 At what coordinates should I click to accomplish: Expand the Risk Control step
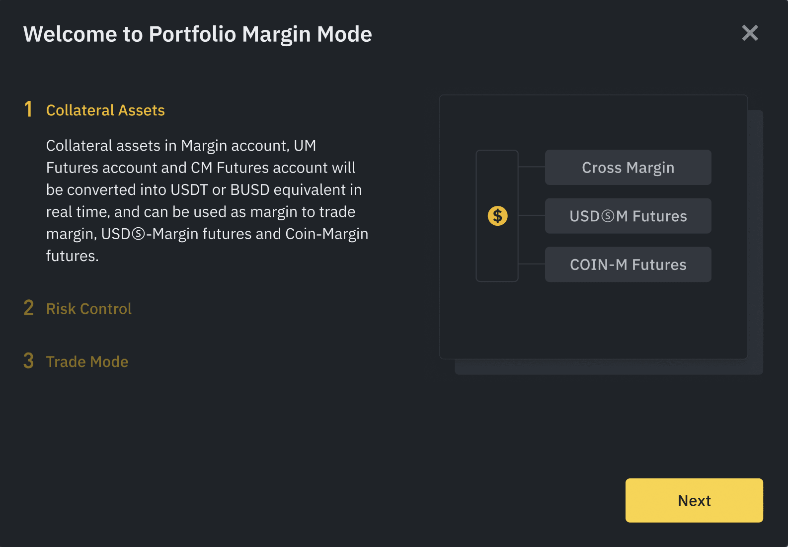click(x=89, y=309)
